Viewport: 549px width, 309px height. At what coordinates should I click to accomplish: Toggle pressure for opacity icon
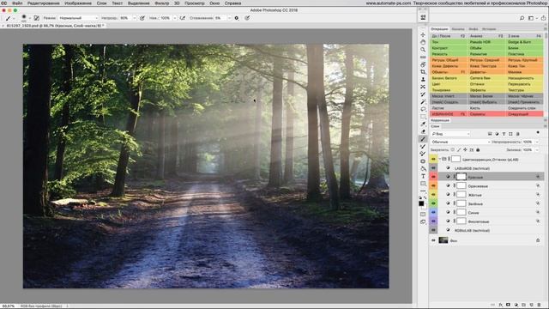pyautogui.click(x=142, y=18)
